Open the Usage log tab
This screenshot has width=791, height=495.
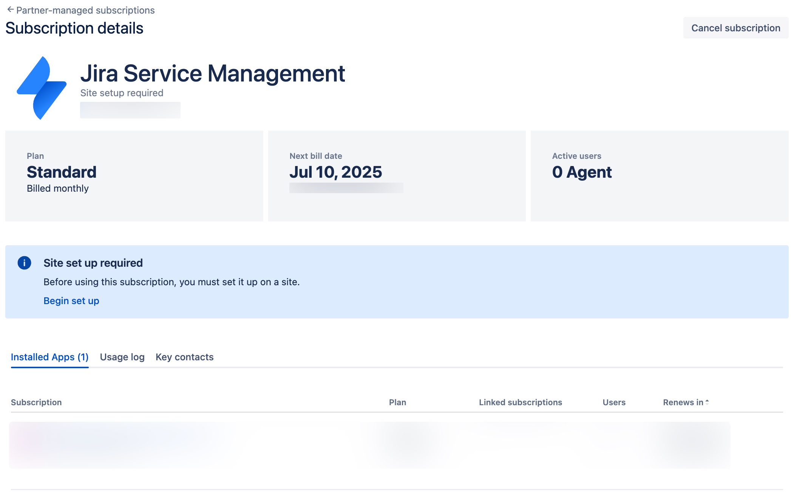[x=122, y=357]
